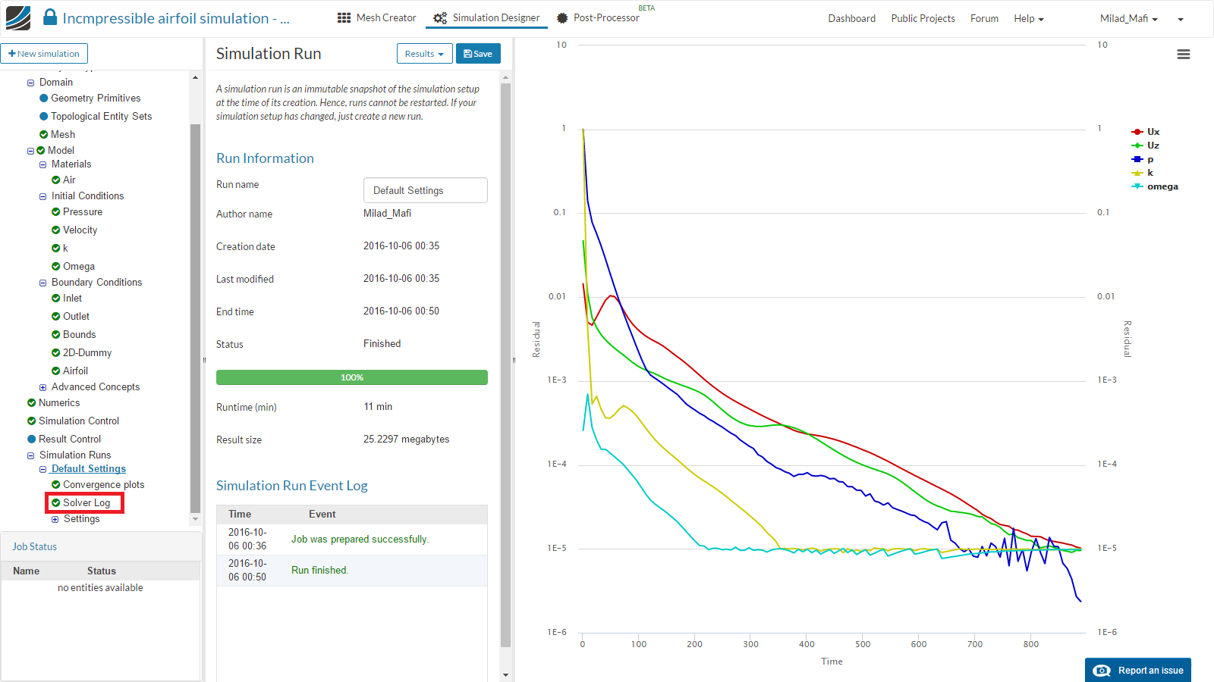
Task: Toggle the Ux series in chart legend
Action: coord(1153,132)
